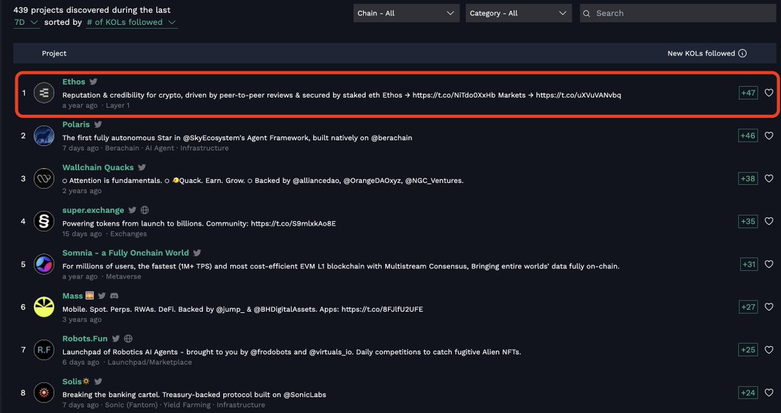Open the Mass project link
781x413 pixels.
(73, 296)
